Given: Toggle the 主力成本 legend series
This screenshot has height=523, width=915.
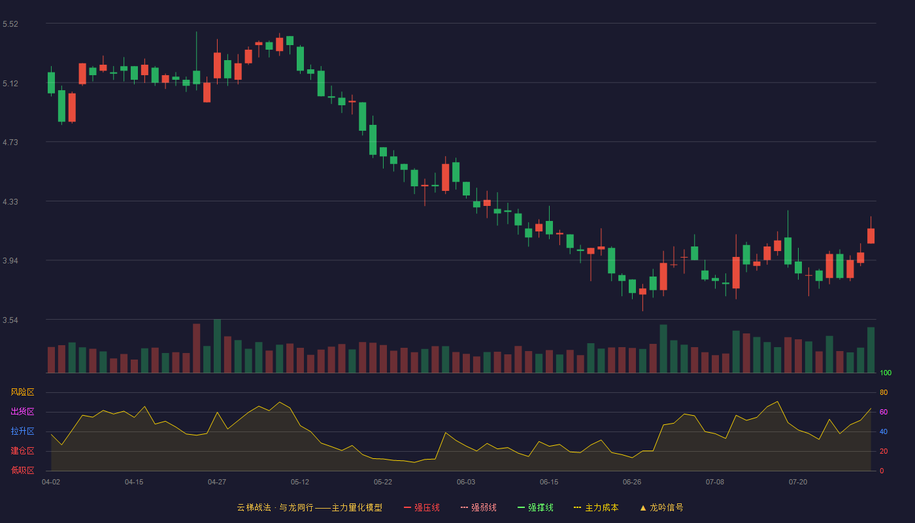Looking at the screenshot, I should [596, 507].
